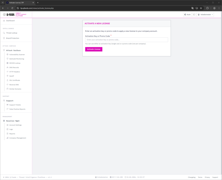Open WHOIS Lookup
Viewport: 222px width, 180px height.
15,63
